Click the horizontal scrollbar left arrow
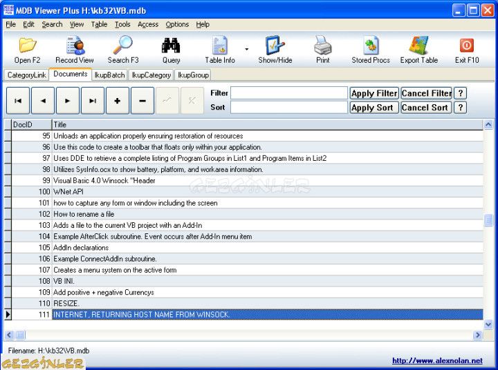The width and height of the screenshot is (498, 370). tap(9, 335)
